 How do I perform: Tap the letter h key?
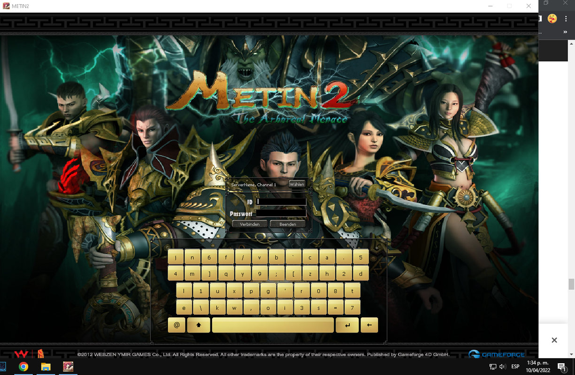(327, 274)
